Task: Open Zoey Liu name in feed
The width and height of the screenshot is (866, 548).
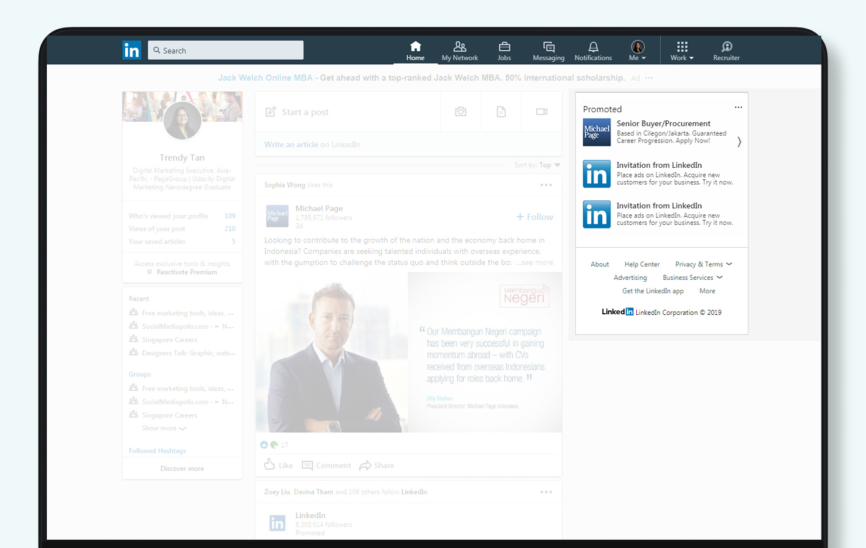Action: pyautogui.click(x=277, y=492)
